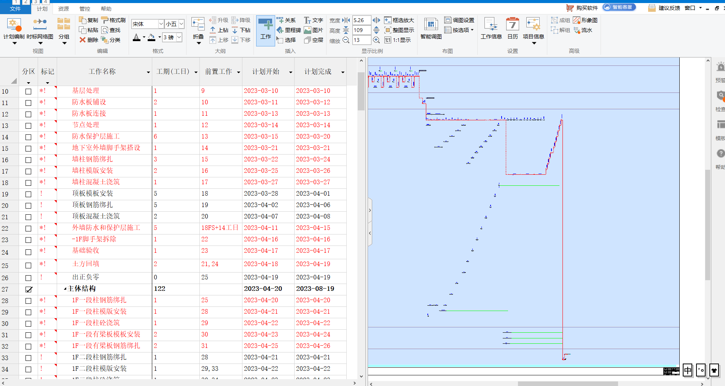Click the 购买软件 link
Image resolution: width=725 pixels, height=386 pixels.
tap(582, 8)
